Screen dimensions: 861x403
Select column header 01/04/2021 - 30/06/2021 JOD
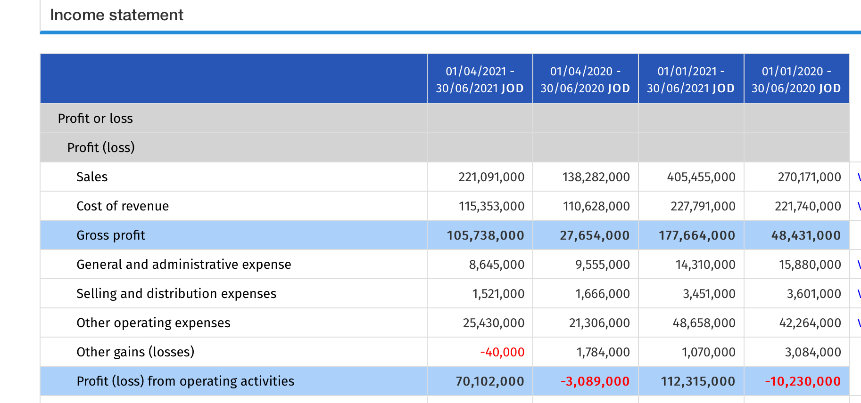click(x=480, y=79)
